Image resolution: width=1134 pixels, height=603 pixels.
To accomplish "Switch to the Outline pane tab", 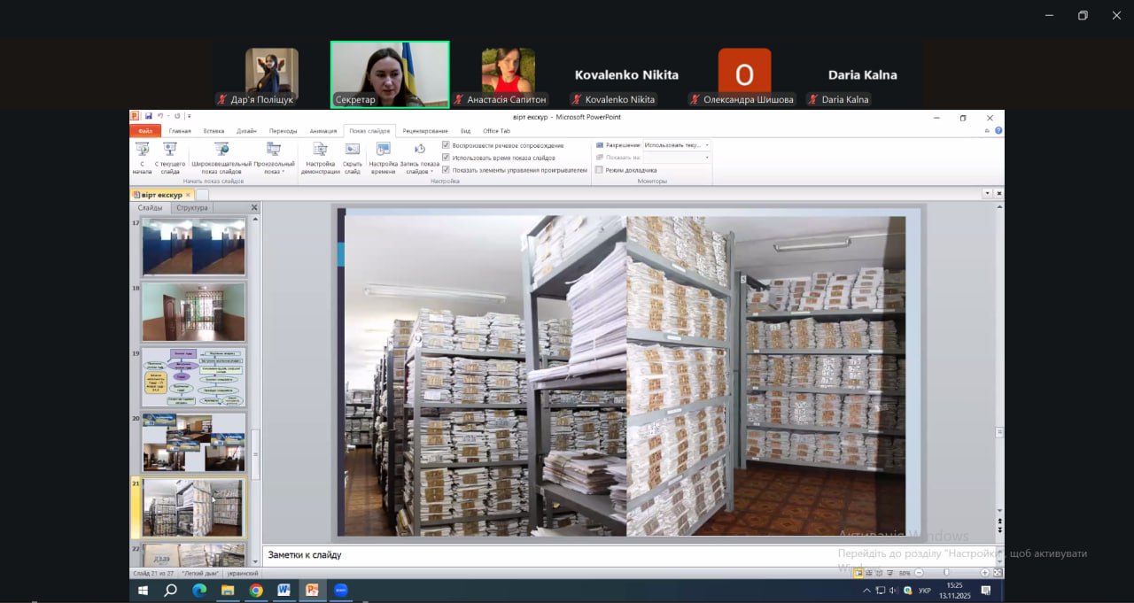I will (x=191, y=208).
